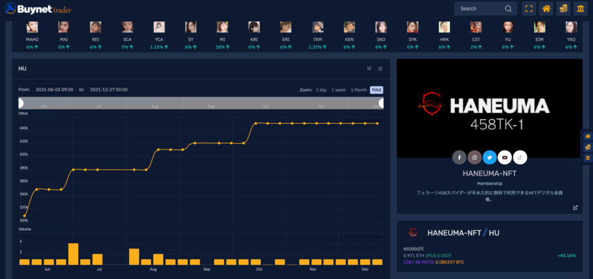Viewport: 593px width, 279px height.
Task: Select the SY avatar
Action: click(x=191, y=27)
